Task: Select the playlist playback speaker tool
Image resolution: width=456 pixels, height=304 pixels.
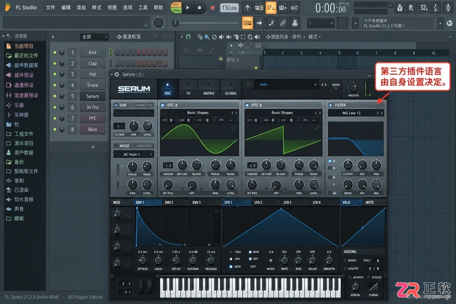Action: point(257,37)
